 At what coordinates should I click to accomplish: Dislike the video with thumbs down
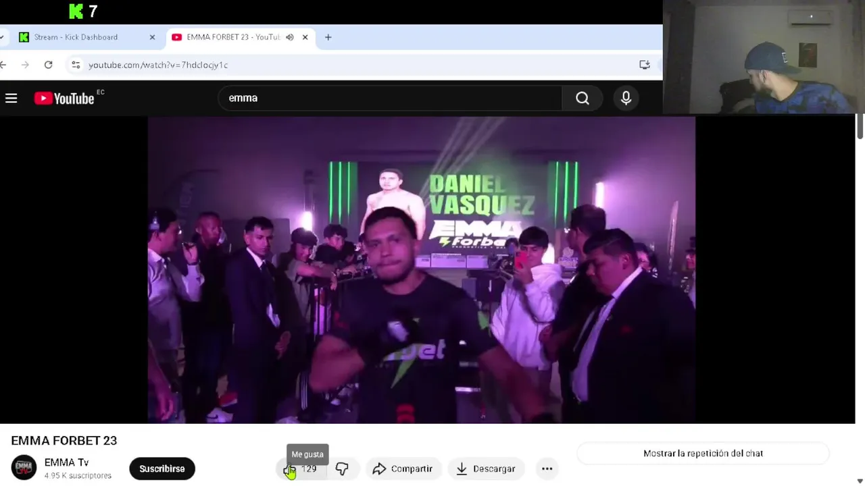click(x=342, y=468)
